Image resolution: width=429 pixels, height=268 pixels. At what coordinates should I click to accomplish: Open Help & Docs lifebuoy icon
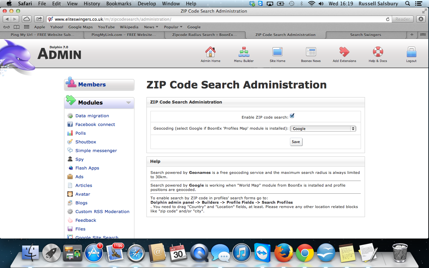coord(378,52)
